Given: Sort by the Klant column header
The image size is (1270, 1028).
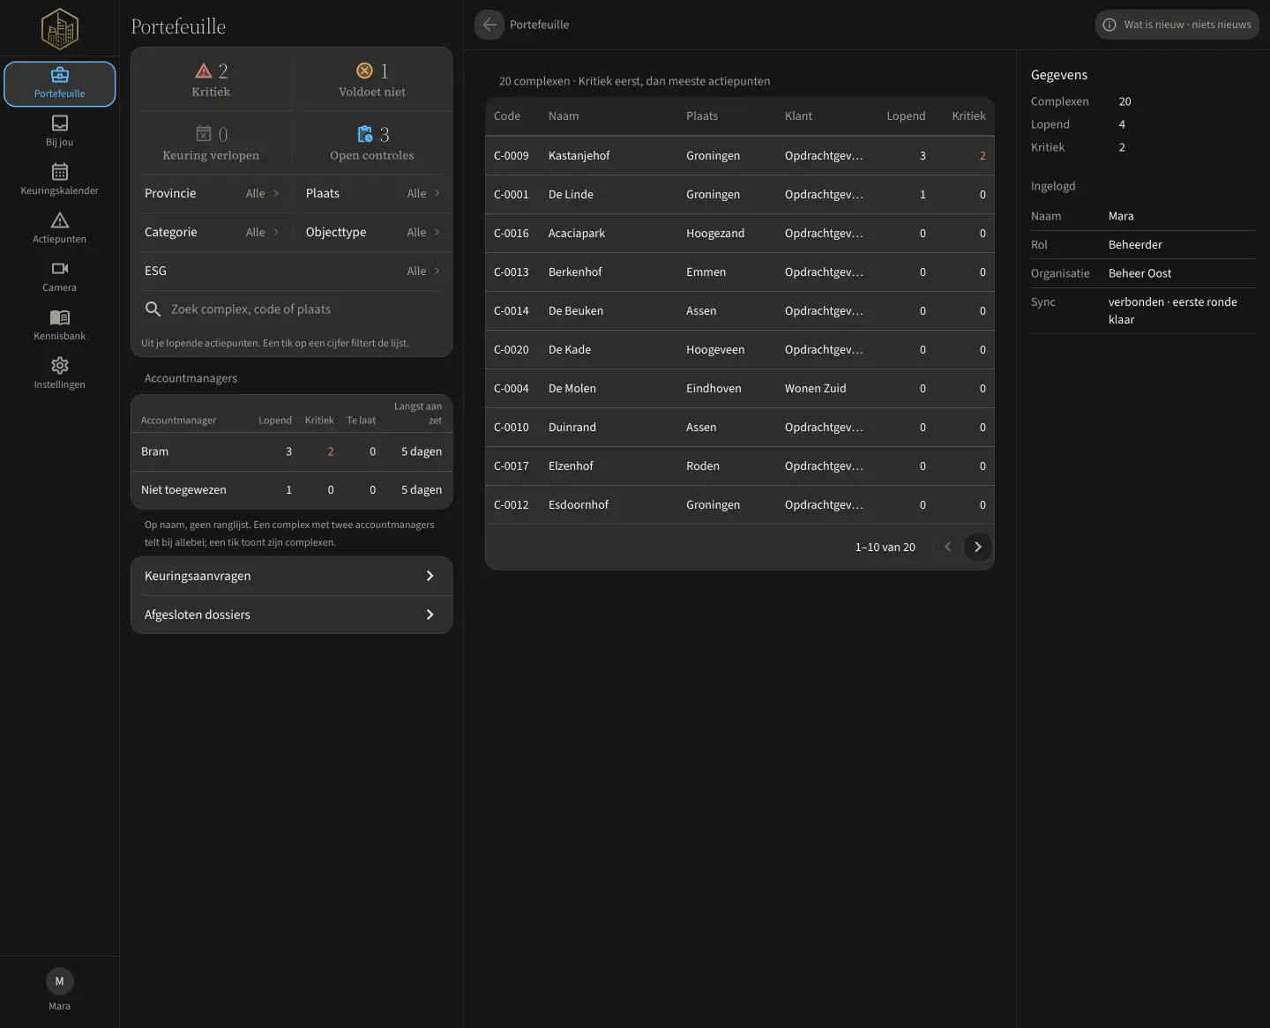Looking at the screenshot, I should click(x=798, y=116).
